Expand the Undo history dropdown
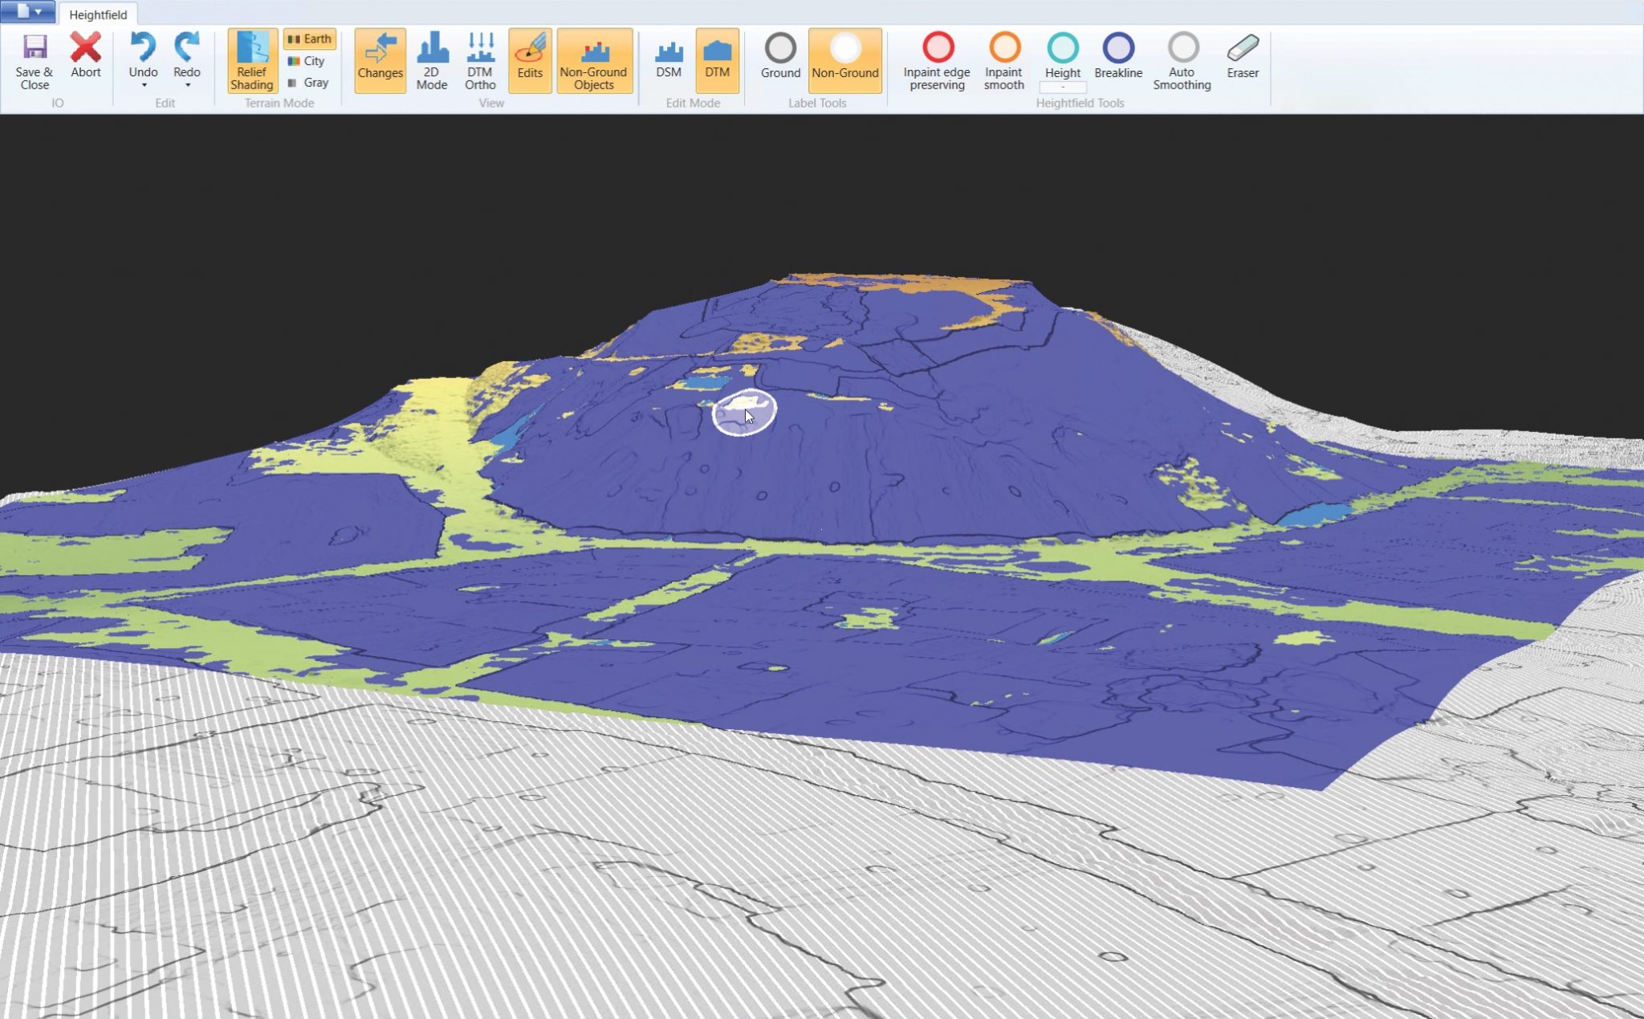This screenshot has height=1019, width=1644. (x=144, y=84)
